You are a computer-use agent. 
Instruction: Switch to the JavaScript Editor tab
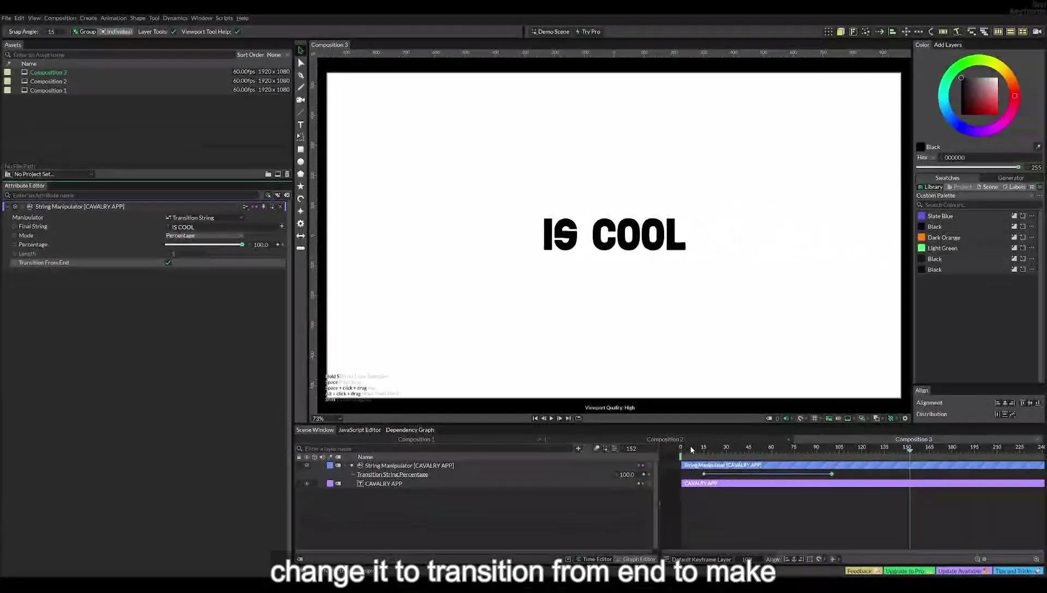click(x=359, y=430)
